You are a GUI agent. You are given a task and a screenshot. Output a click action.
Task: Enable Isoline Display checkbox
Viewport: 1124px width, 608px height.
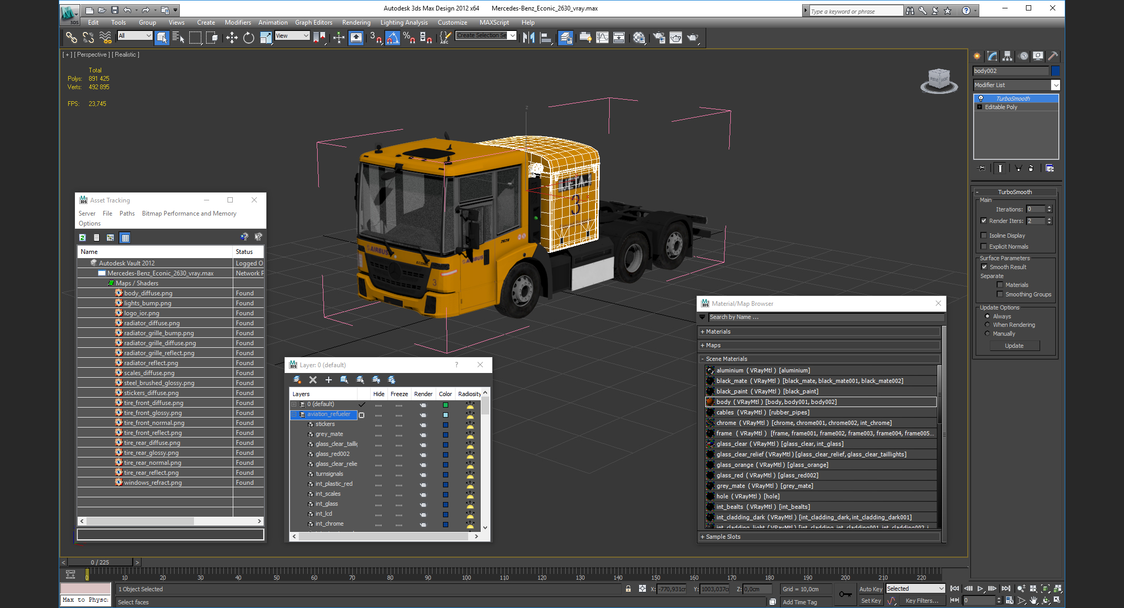[x=984, y=236]
